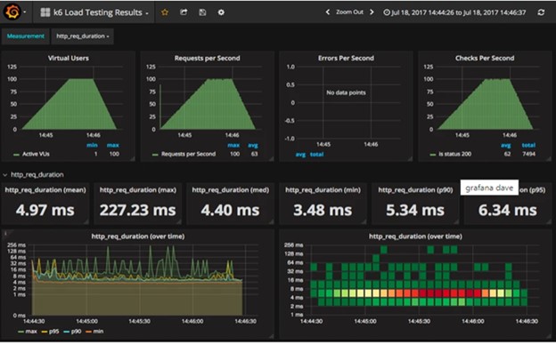Open the Requests per Second panel title menu
Screen dimensions: 556x344
207,58
